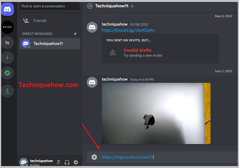Click the Find or start a conversation field
Viewport: 239px width, 168px height.
[x=50, y=6]
